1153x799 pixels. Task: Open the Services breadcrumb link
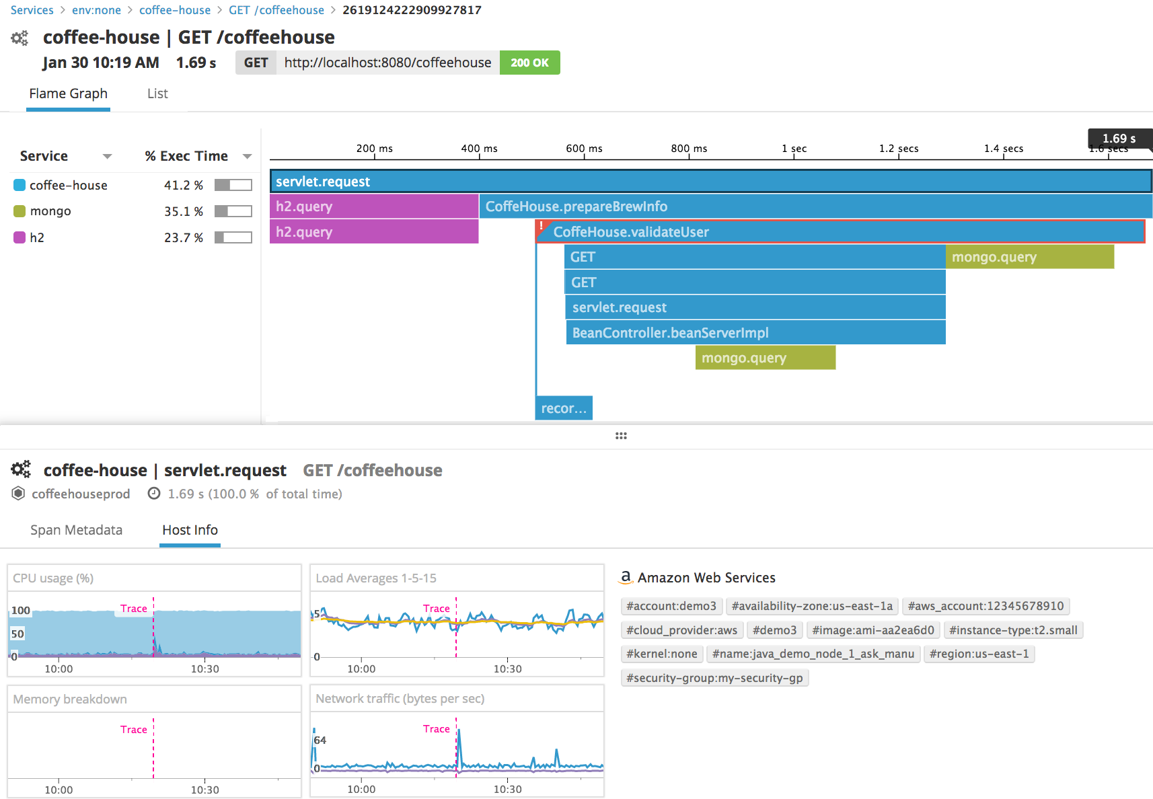32,10
